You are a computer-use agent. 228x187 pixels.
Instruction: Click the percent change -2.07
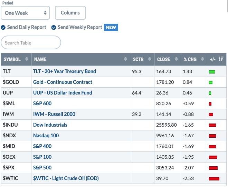click(x=188, y=168)
